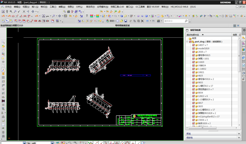Open the 装配(A) assemblies menu
Image resolution: width=246 pixels, height=144 pixels.
click(x=62, y=7)
